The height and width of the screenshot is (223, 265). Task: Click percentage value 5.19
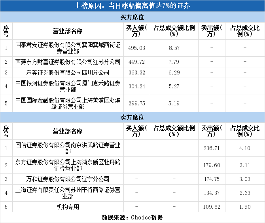tap(174, 103)
